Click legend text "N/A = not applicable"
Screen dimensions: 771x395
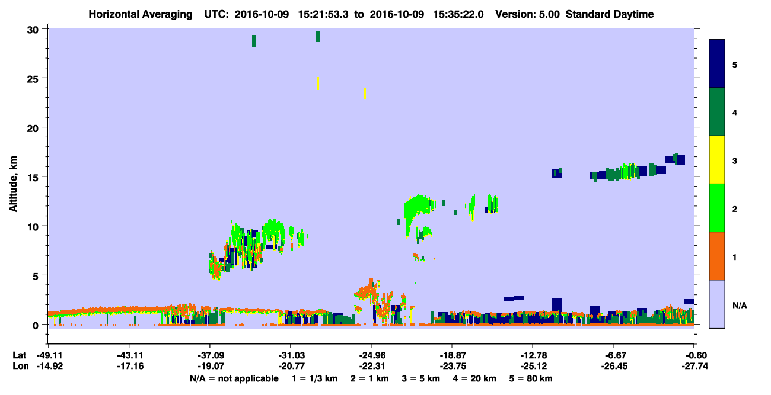coord(234,378)
